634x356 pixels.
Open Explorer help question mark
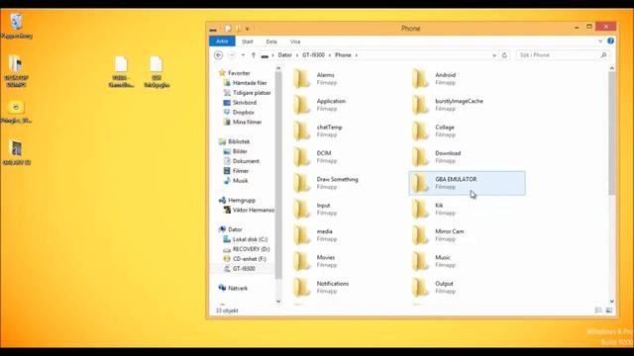[610, 42]
